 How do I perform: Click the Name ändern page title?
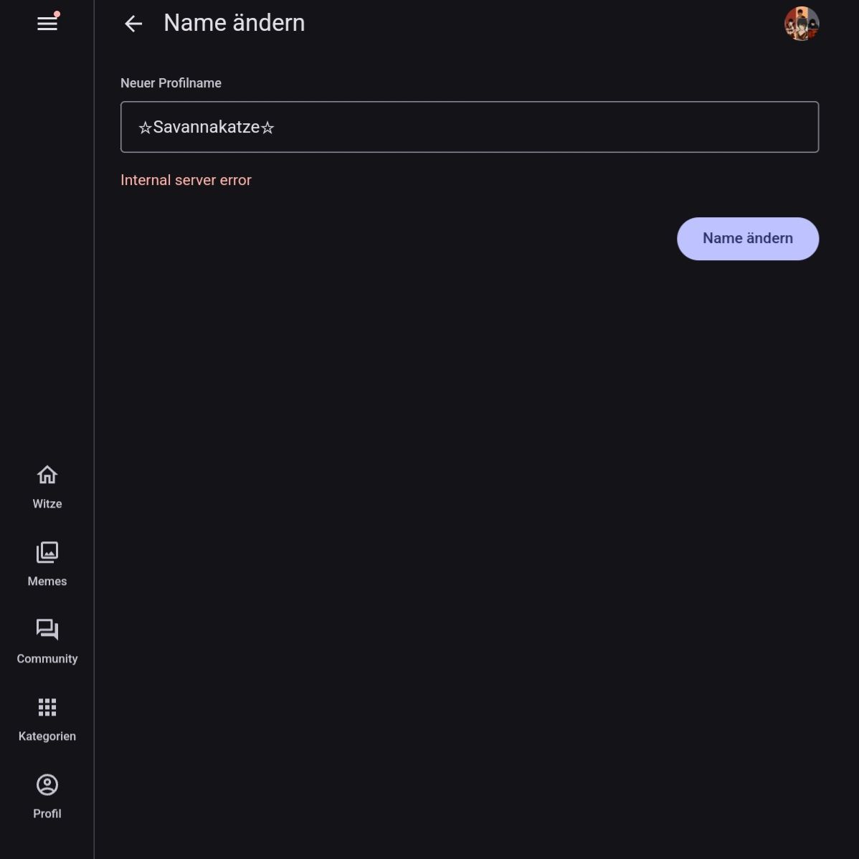click(234, 23)
